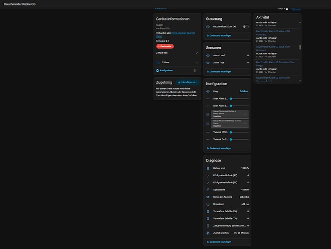The height and width of the screenshot is (249, 331).
Task: Click the plus icon in Hinzufügen zu button
Action: (179, 82)
